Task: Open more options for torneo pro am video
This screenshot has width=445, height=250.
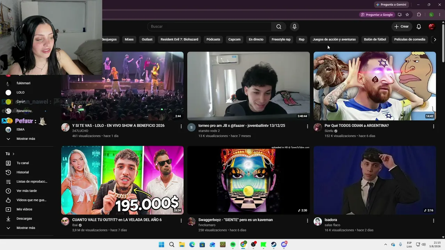Action: (307, 127)
